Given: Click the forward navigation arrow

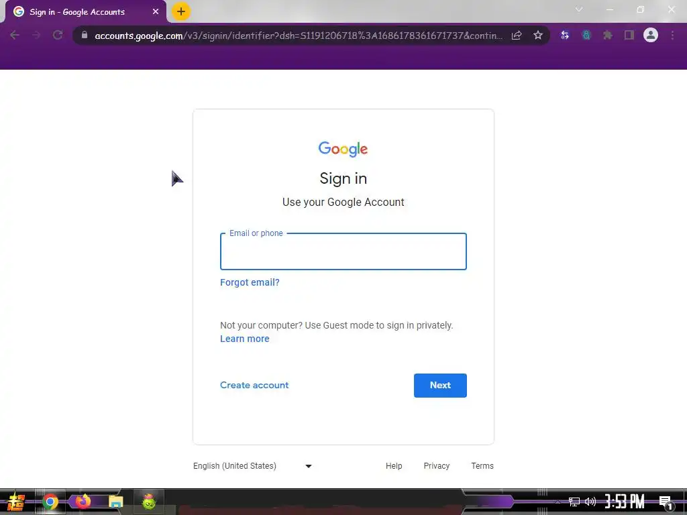Looking at the screenshot, I should click(x=36, y=35).
